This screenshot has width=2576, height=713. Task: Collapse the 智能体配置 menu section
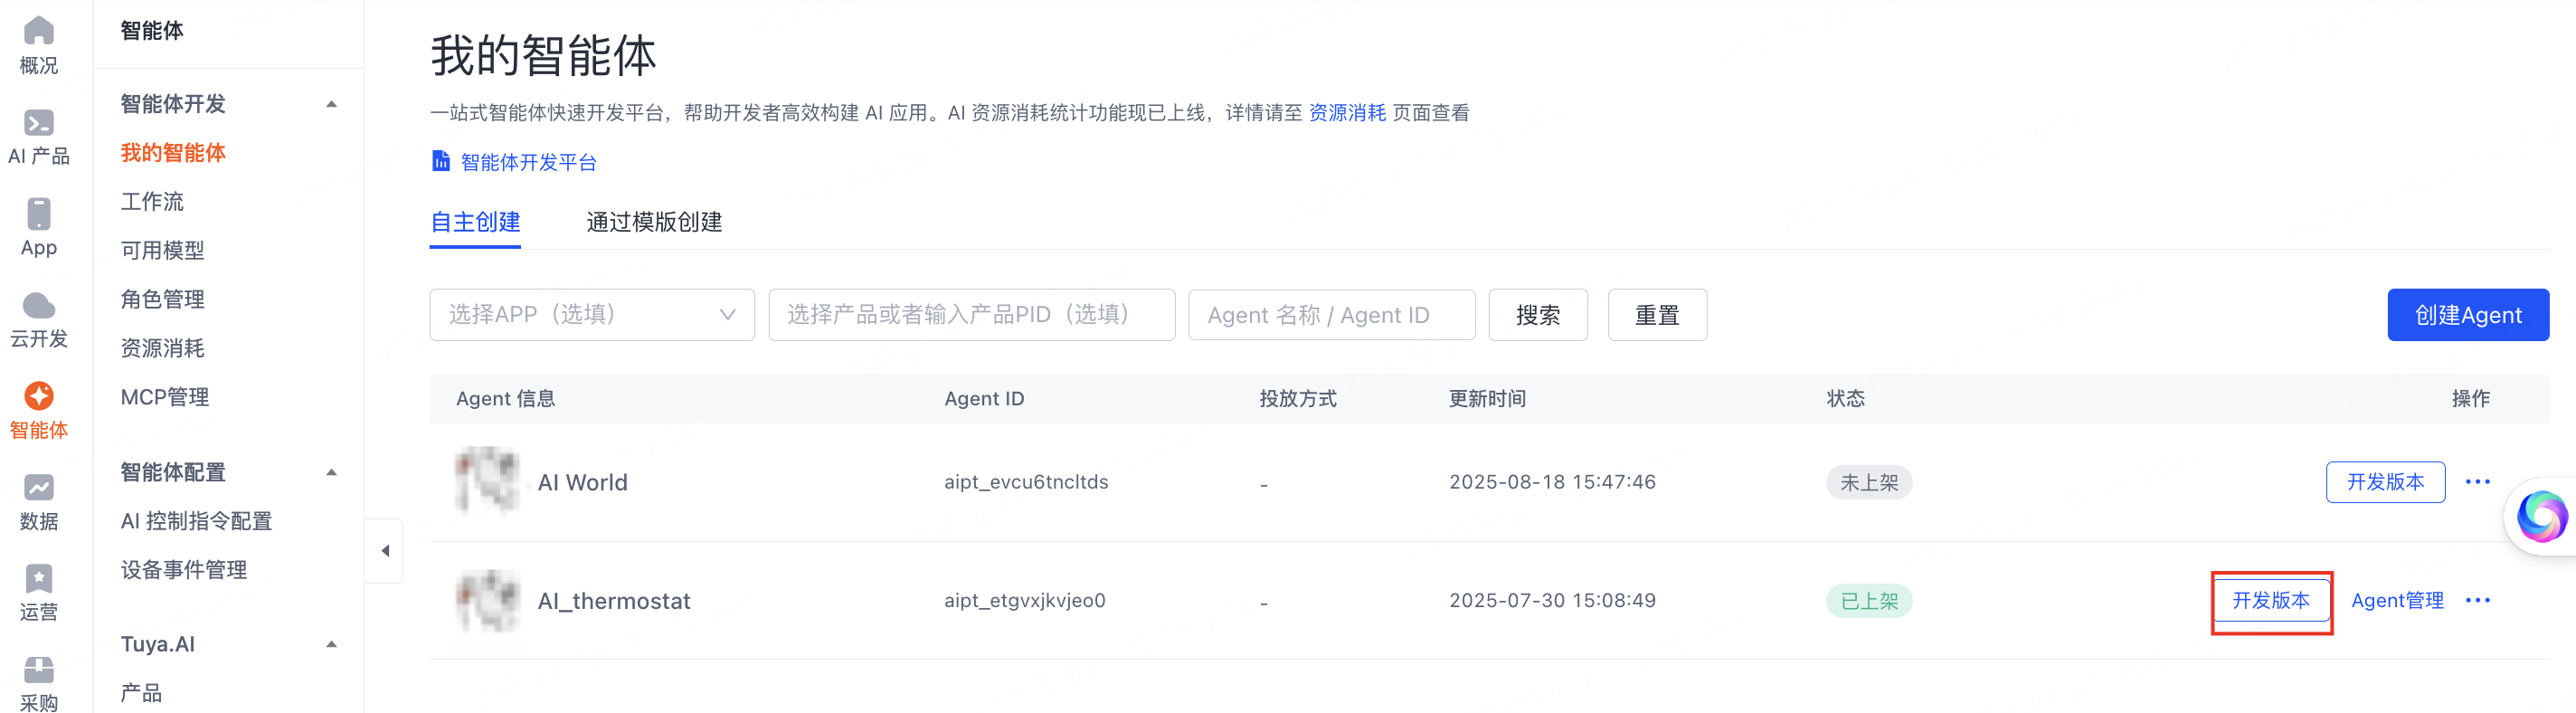point(331,472)
